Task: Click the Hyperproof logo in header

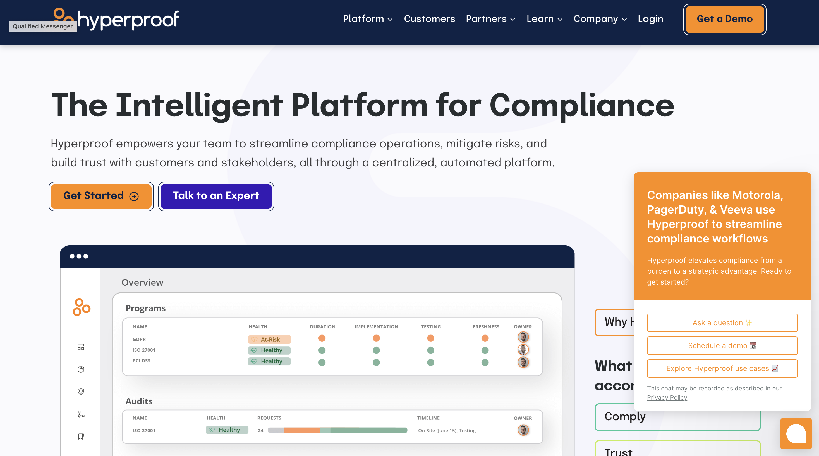Action: click(x=116, y=19)
